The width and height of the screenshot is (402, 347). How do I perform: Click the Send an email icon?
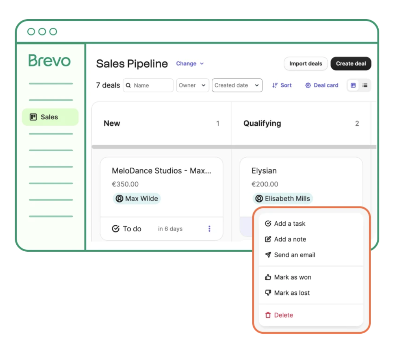(268, 255)
